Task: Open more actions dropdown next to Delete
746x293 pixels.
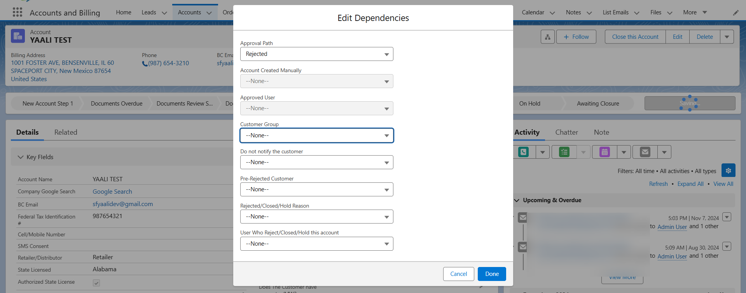Action: coord(727,37)
